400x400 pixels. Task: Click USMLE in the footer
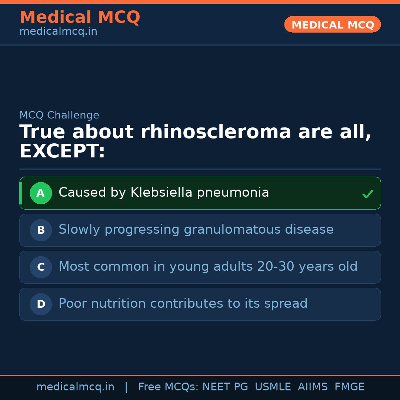point(273,387)
